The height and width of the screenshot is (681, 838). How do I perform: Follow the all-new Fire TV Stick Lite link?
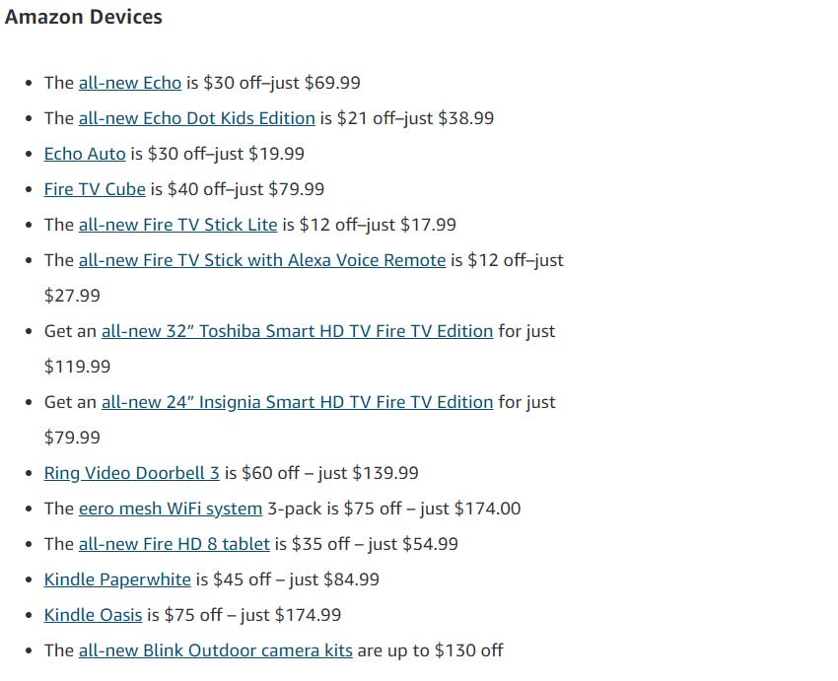pyautogui.click(x=178, y=225)
